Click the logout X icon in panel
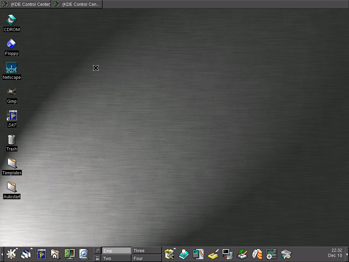This screenshot has width=349, height=262. (97, 251)
